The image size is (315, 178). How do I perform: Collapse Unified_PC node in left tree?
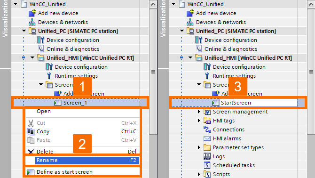pos(24,31)
